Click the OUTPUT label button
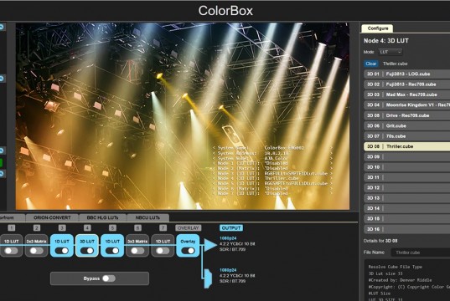 click(x=231, y=228)
